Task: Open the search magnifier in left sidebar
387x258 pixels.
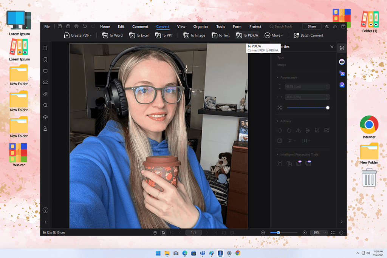Action: point(45,105)
